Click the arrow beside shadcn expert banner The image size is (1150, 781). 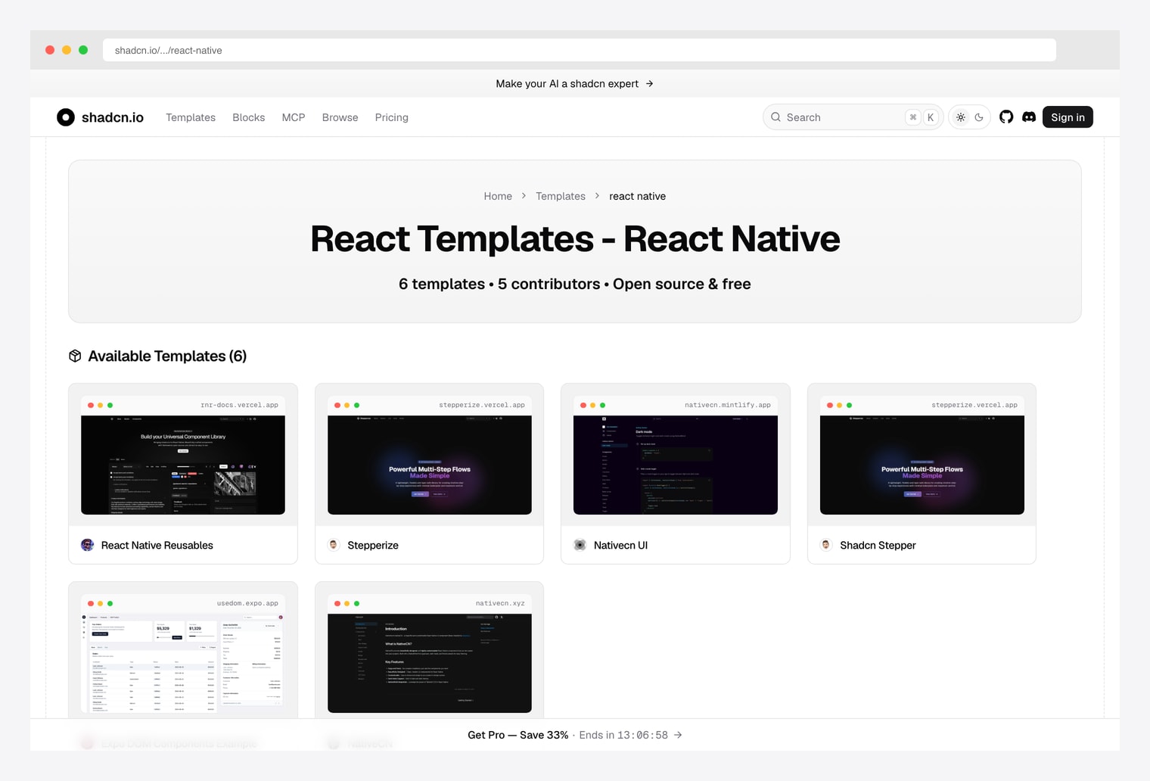(x=649, y=84)
